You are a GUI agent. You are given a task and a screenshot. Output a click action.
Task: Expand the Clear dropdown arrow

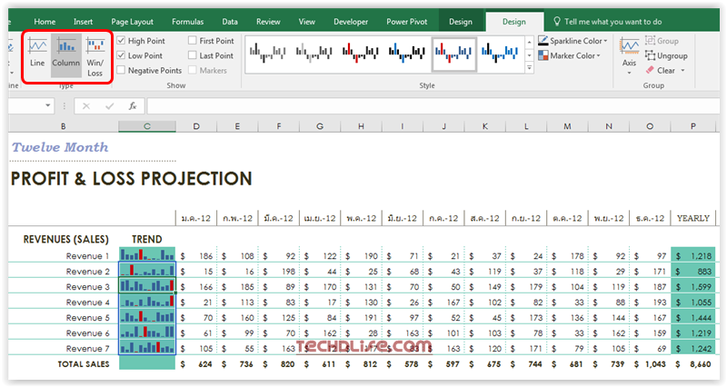682,71
